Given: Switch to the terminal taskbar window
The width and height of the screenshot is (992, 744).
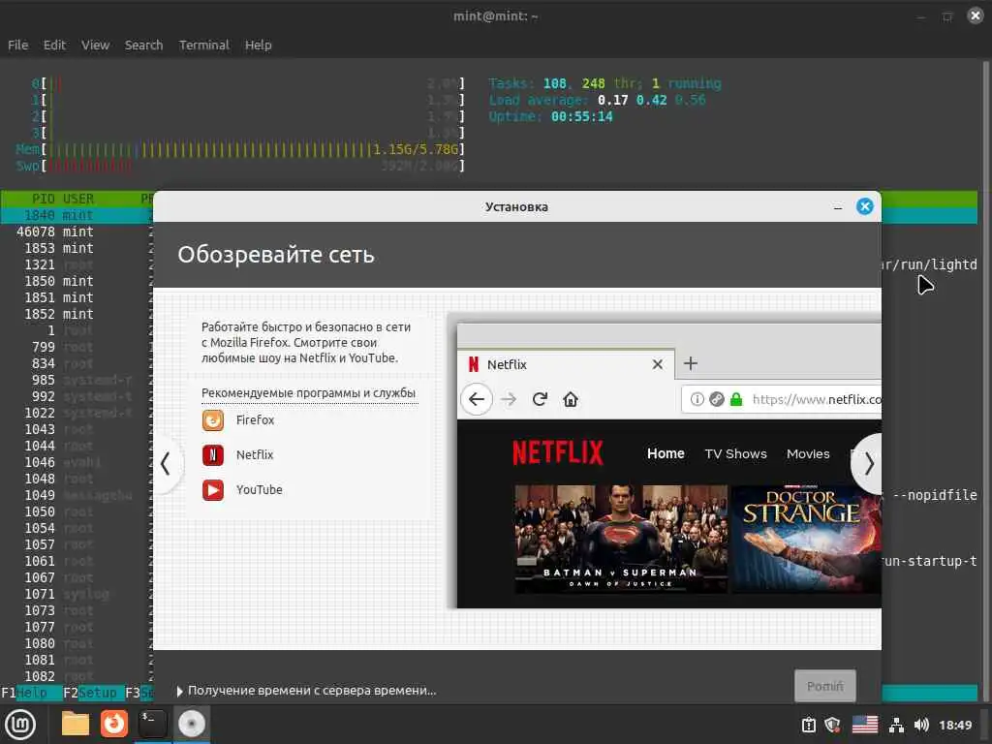Looking at the screenshot, I should (x=152, y=724).
